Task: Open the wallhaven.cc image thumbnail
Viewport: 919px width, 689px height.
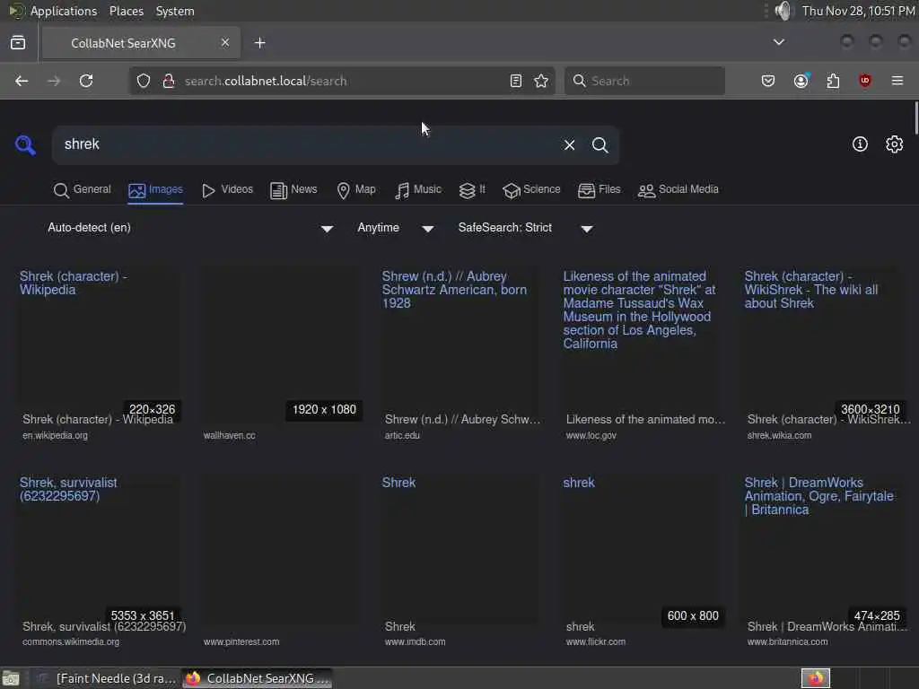Action: point(280,345)
